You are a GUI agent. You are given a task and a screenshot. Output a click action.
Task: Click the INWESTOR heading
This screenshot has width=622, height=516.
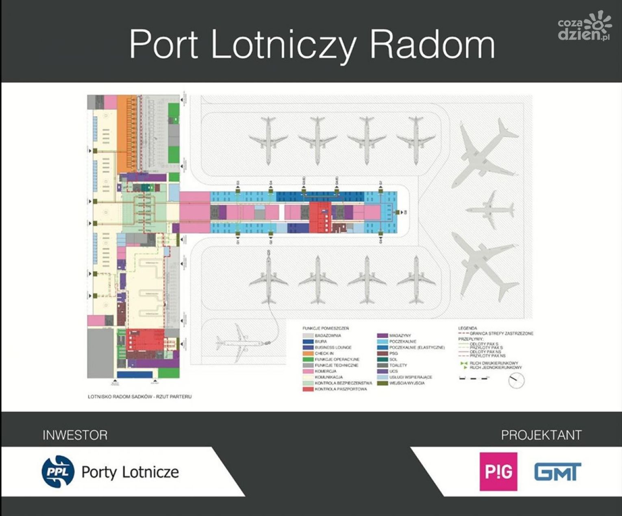tap(75, 435)
